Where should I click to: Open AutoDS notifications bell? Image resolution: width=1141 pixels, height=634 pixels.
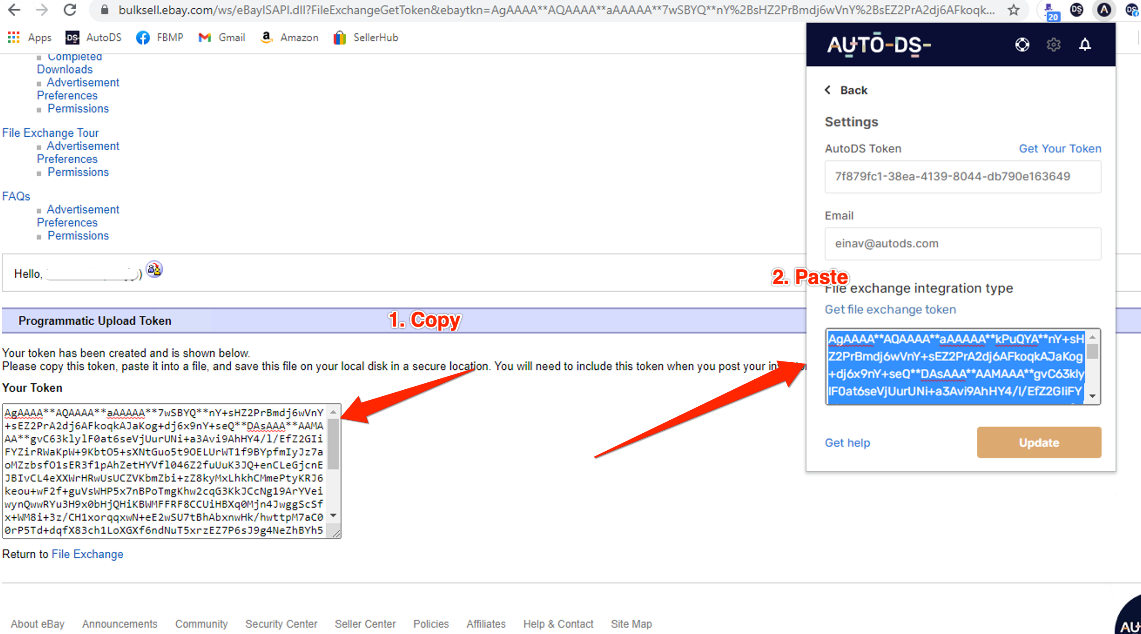(x=1085, y=45)
